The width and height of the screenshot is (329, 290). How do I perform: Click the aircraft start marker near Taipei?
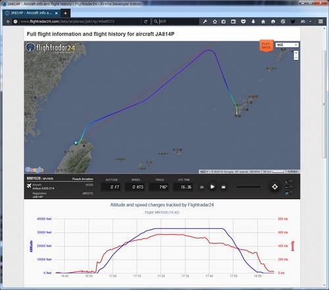(x=76, y=143)
